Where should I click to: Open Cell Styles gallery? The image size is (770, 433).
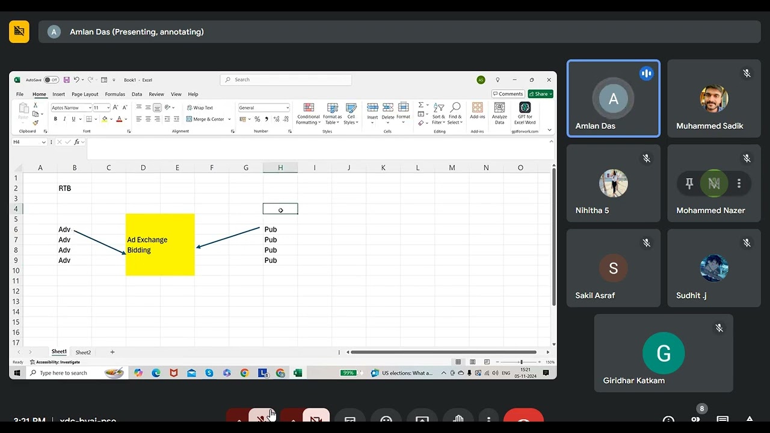(351, 114)
